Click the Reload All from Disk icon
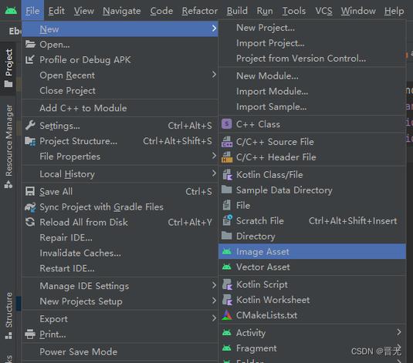This screenshot has height=363, width=413. click(x=30, y=222)
